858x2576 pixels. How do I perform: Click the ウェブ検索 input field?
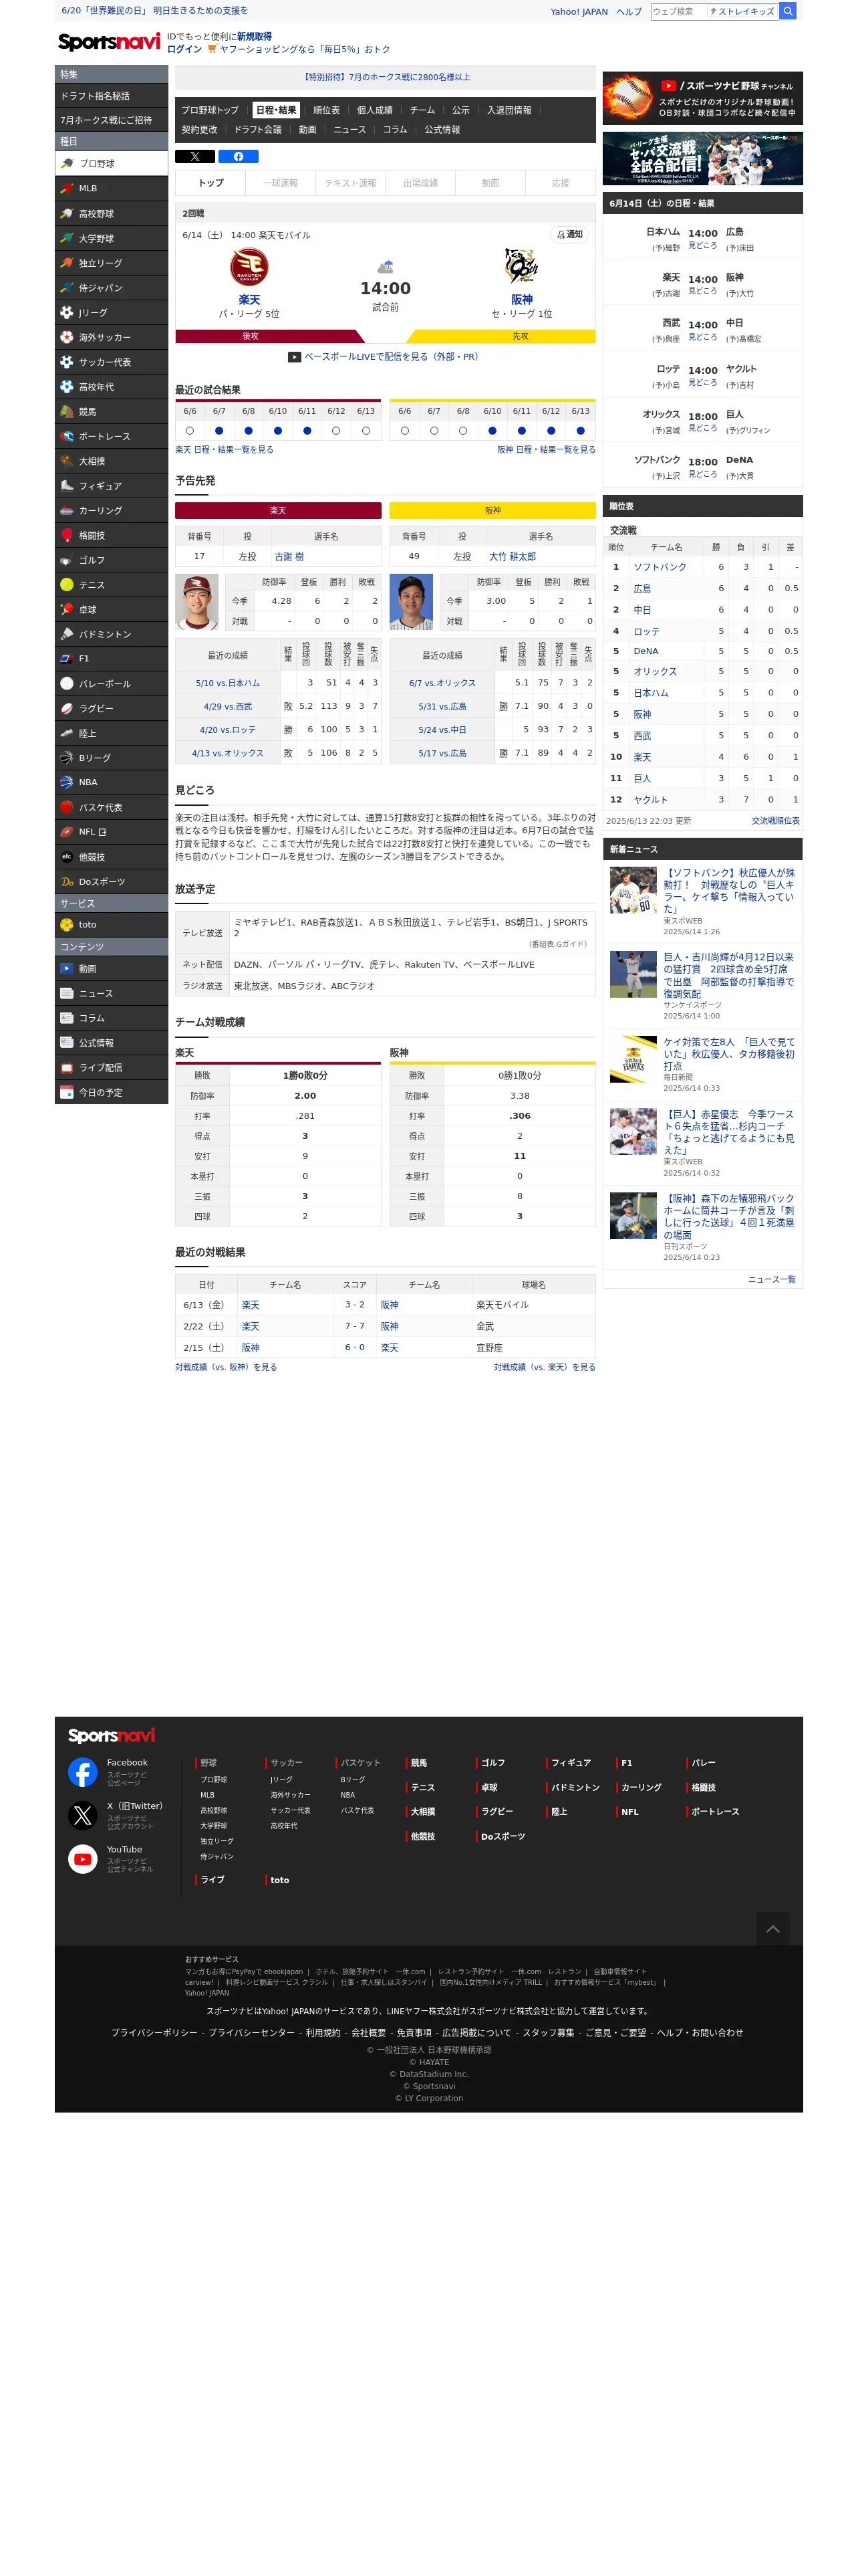point(678,11)
